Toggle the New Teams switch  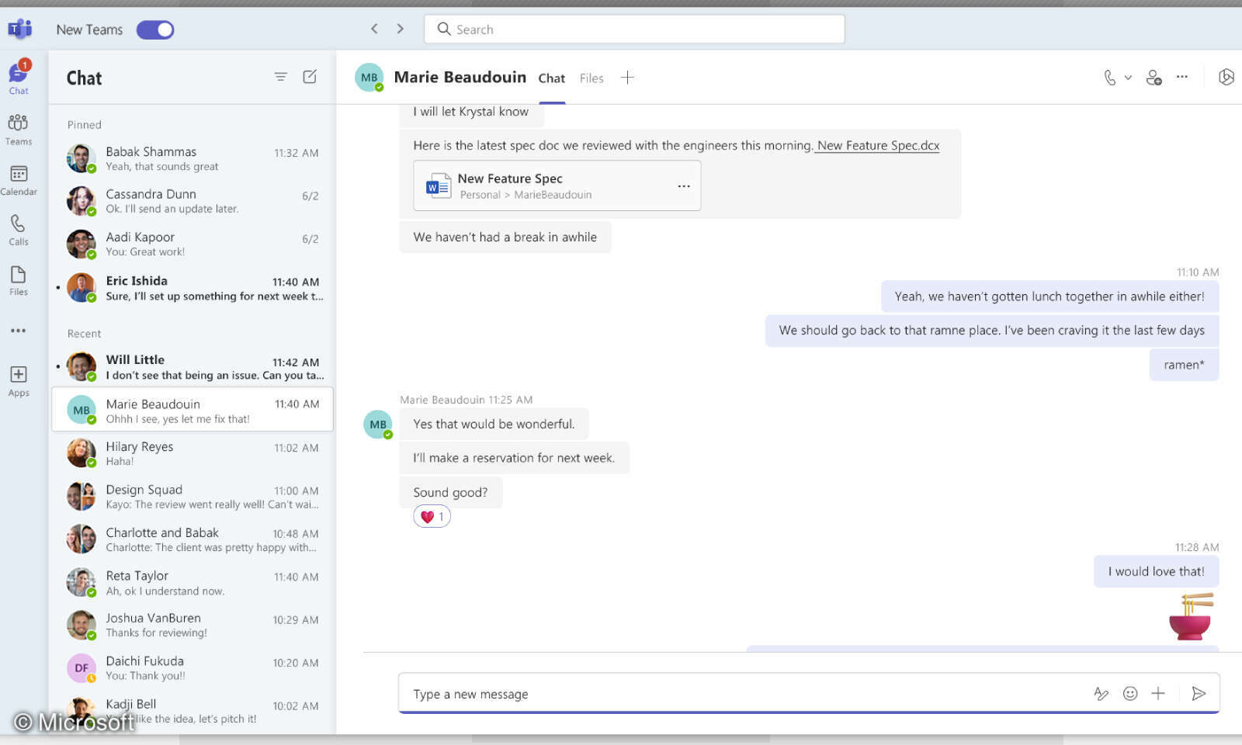(154, 29)
